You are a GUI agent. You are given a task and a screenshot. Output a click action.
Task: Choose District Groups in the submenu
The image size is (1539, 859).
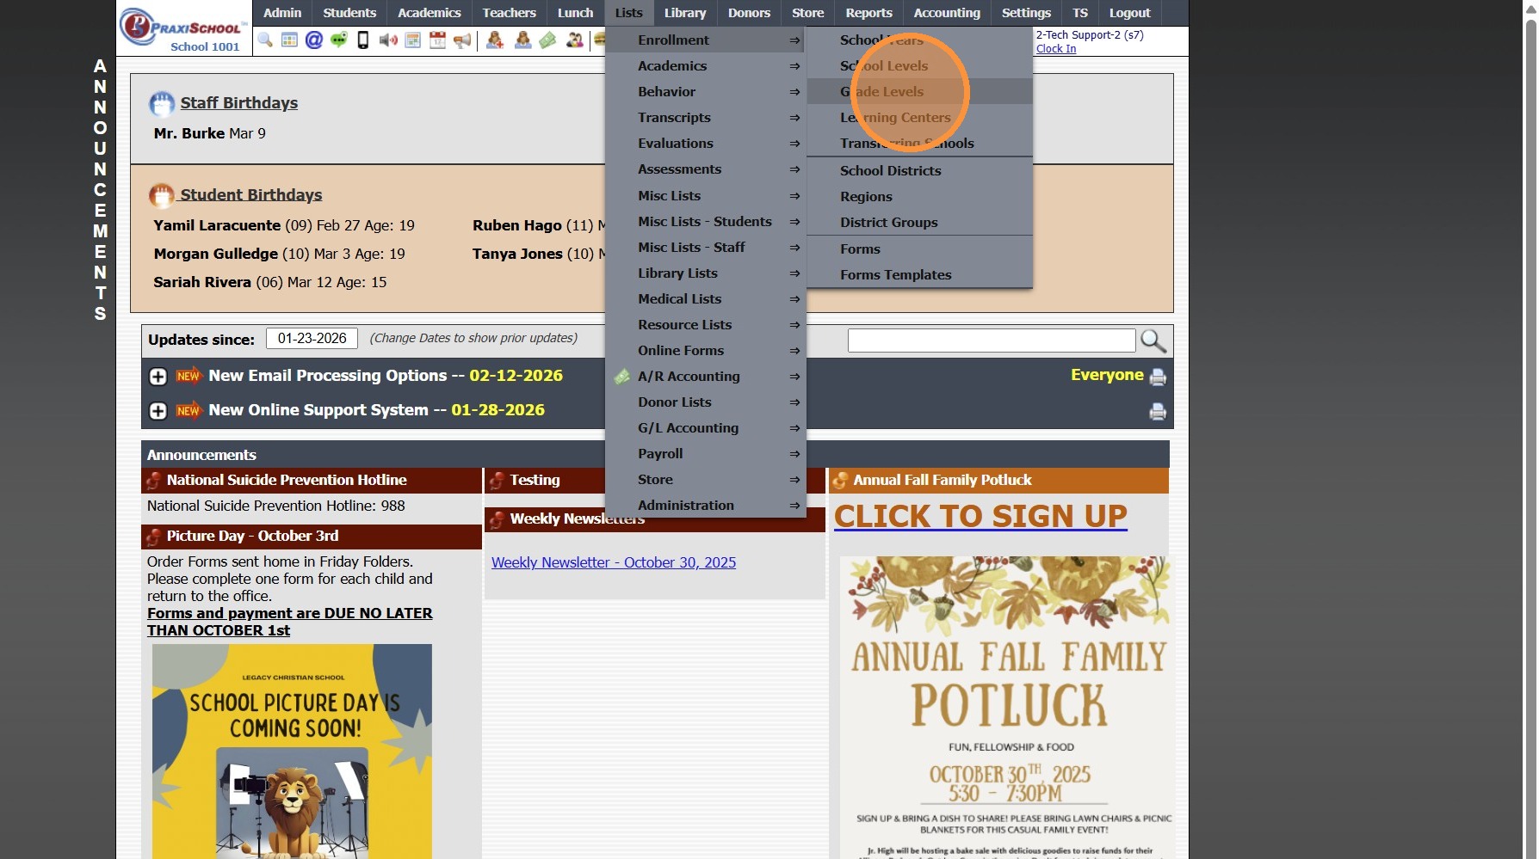coord(919,223)
